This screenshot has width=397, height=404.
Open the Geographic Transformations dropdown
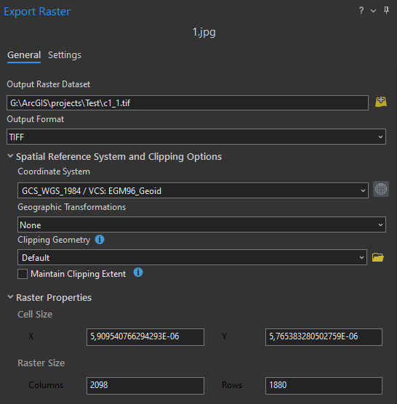tap(201, 225)
